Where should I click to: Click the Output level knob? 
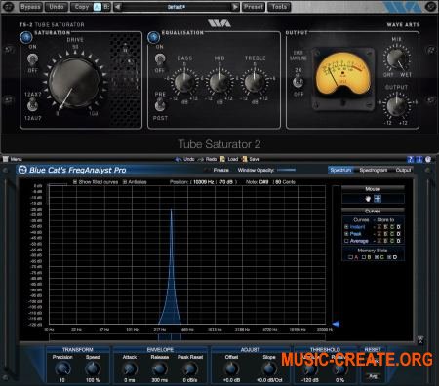(396, 105)
